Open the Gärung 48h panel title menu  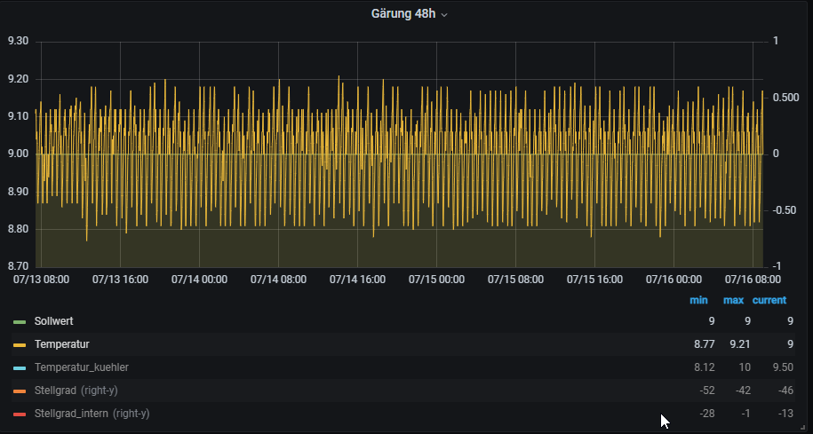(403, 14)
